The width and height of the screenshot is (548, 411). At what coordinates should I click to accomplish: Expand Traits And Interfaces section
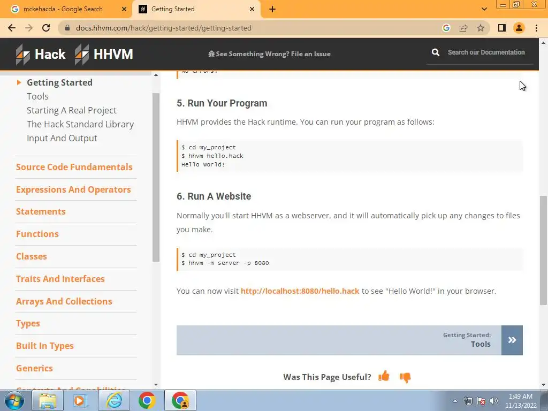[60, 278]
